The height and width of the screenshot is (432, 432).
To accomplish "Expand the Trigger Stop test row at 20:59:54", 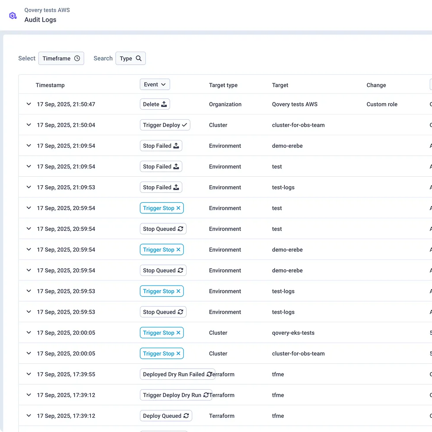I will coord(29,208).
